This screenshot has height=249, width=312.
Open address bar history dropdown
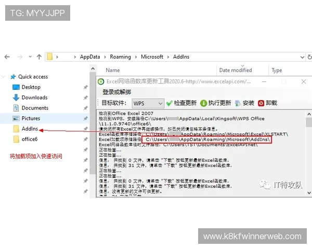(302, 58)
